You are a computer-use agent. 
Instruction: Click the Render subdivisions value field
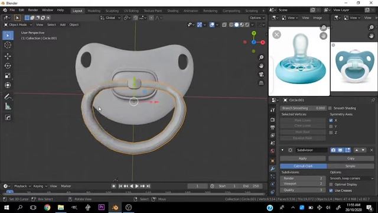(303, 178)
